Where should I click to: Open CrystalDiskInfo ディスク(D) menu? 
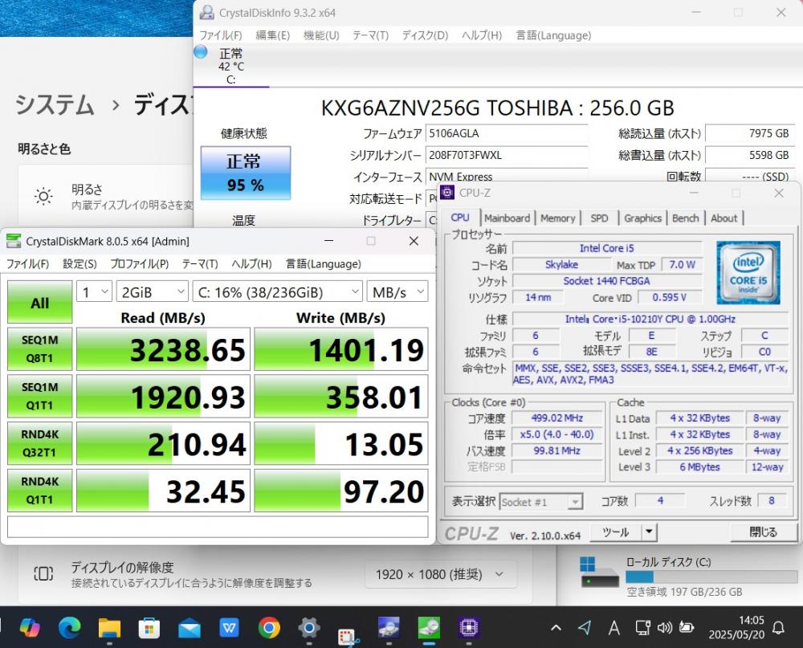425,35
